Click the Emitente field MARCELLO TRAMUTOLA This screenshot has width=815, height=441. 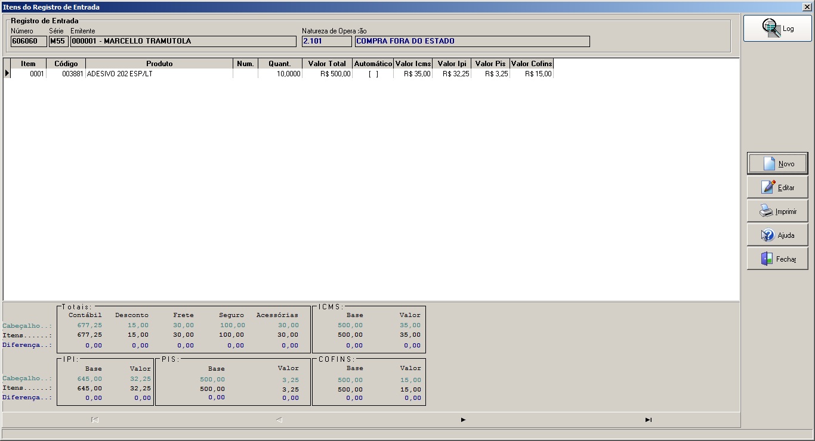pos(183,41)
